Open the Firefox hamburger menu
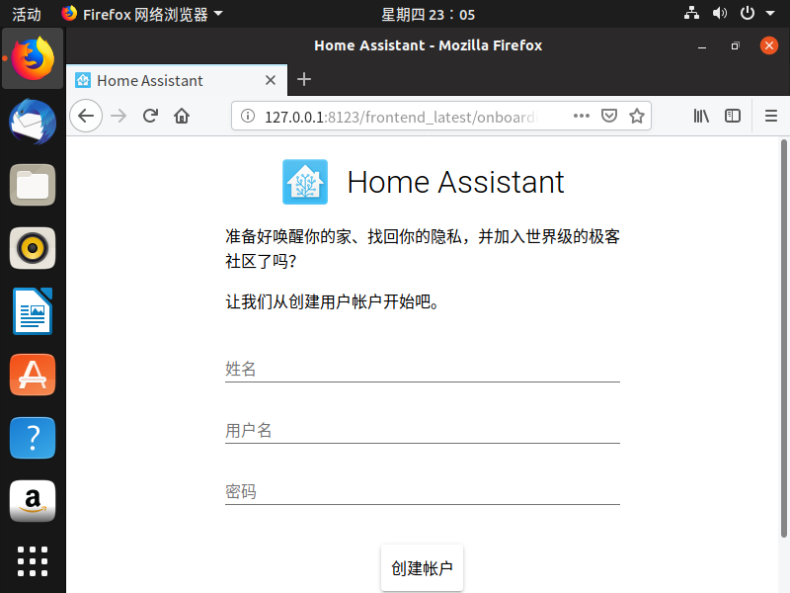Image resolution: width=790 pixels, height=593 pixels. 771,116
